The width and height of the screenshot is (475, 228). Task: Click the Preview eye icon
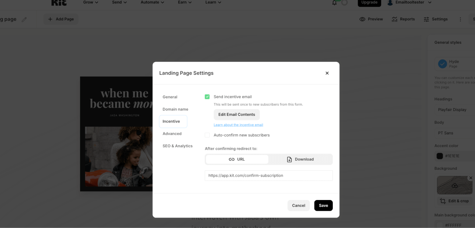pyautogui.click(x=362, y=19)
